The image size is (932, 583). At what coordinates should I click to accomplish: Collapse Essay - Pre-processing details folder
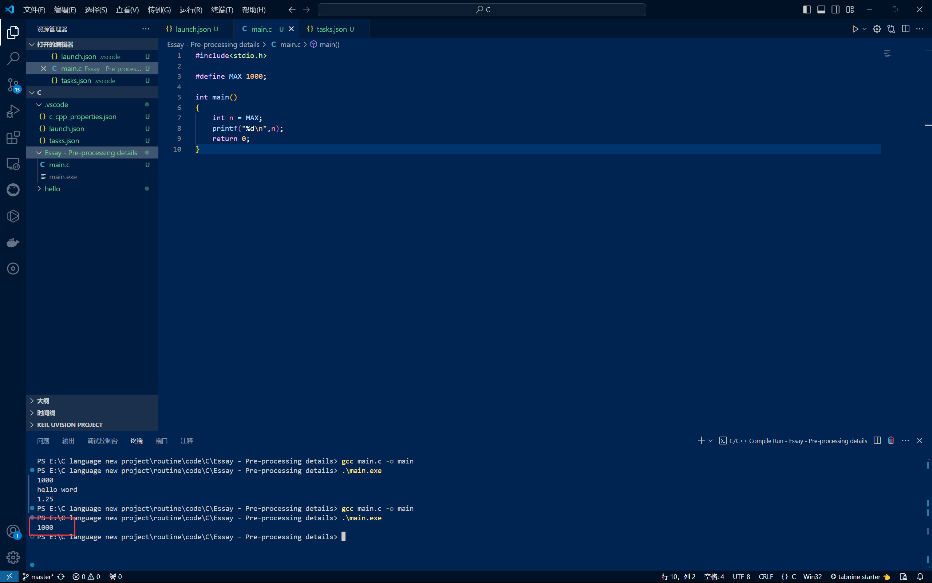(x=92, y=153)
